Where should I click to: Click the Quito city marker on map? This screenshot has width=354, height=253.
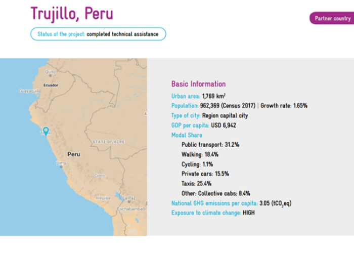click(x=51, y=76)
